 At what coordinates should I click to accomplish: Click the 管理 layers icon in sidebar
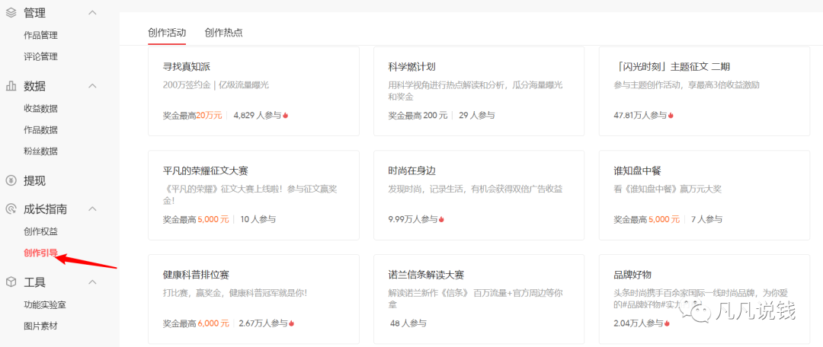coord(11,13)
